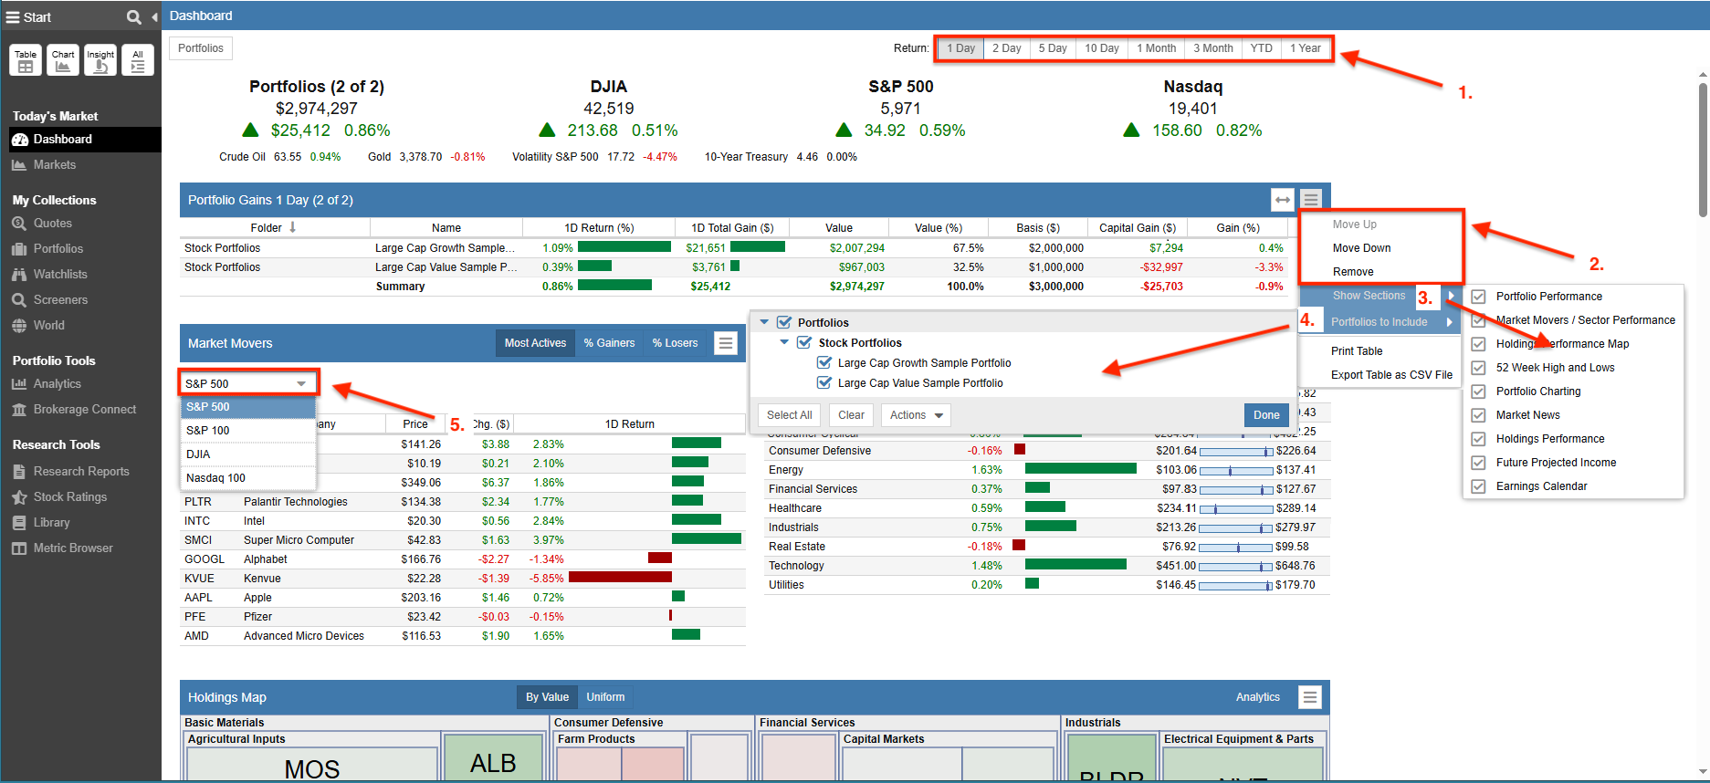Screen dimensions: 1710x783
Task: Select Remove menu entry
Action: click(1353, 272)
